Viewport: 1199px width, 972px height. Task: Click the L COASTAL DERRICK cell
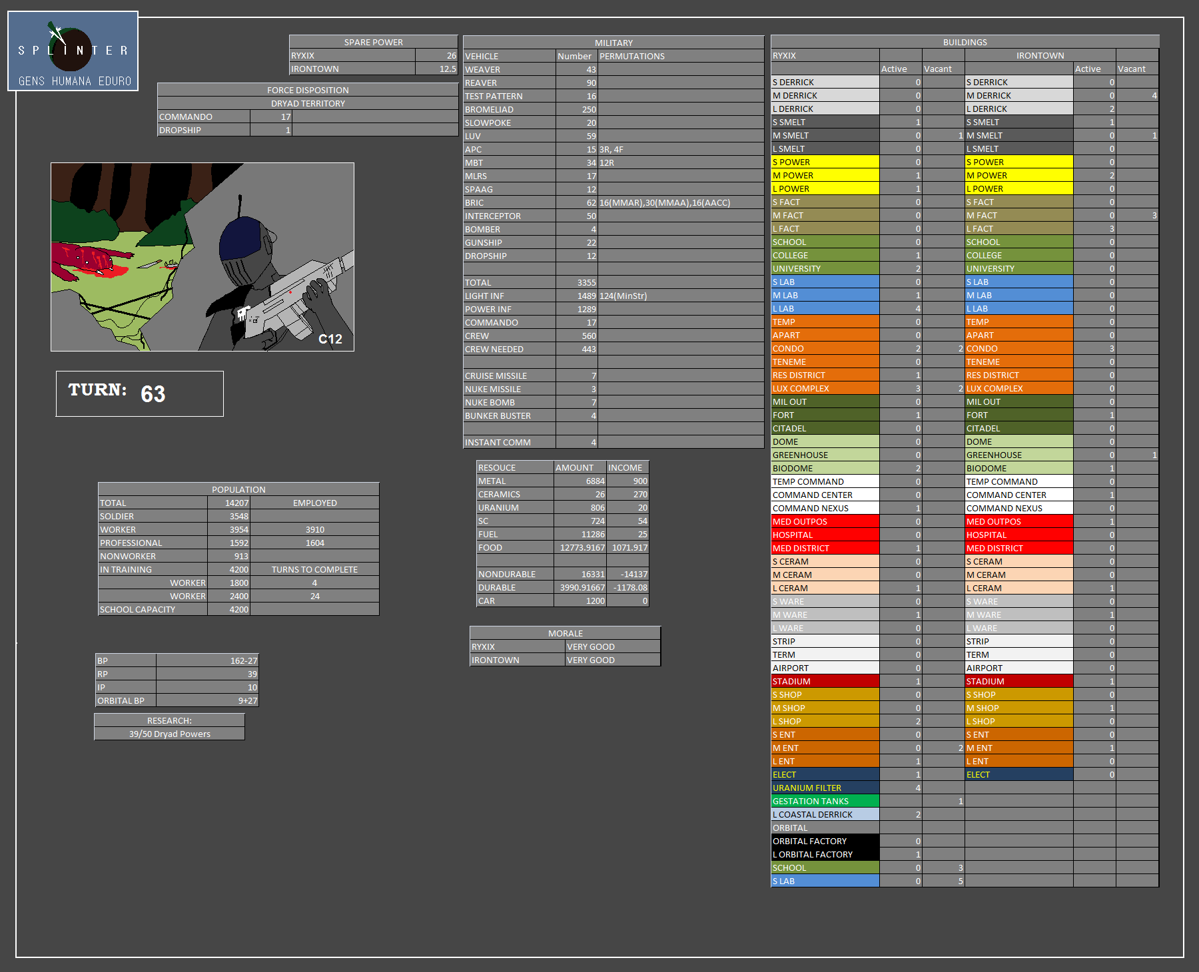(825, 814)
